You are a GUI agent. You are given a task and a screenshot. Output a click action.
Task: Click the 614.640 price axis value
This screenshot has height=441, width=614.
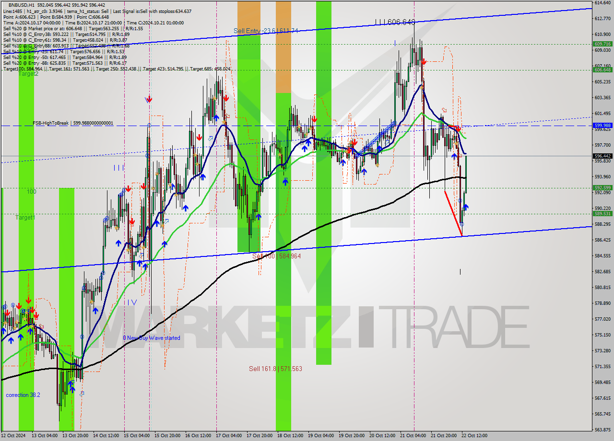click(x=602, y=3)
